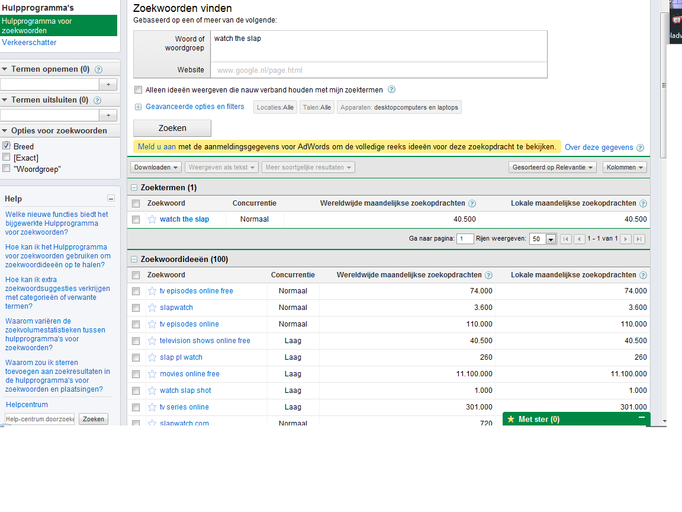Go to first page of results
The width and height of the screenshot is (682, 512).
pyautogui.click(x=566, y=239)
